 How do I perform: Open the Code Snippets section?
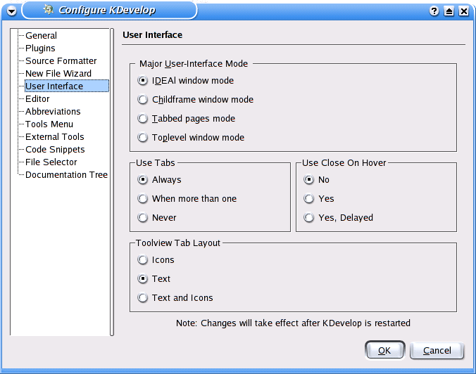point(55,150)
